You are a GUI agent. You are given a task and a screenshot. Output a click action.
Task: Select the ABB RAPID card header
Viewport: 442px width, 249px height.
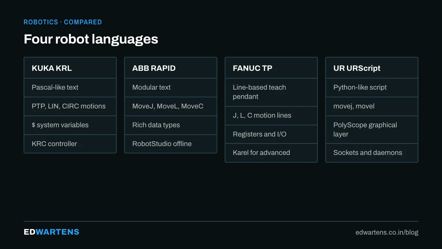(171, 68)
